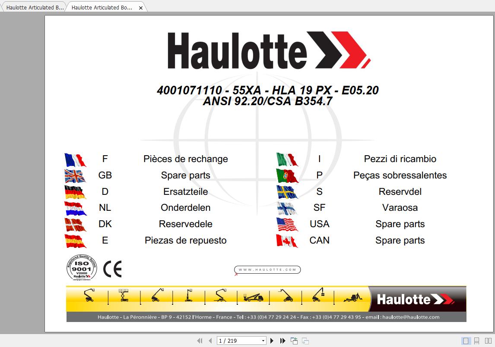Click the CE marking symbol
This screenshot has width=495, height=347.
[x=113, y=269]
